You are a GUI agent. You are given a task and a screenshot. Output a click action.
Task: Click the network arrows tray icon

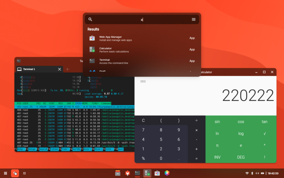(257, 173)
